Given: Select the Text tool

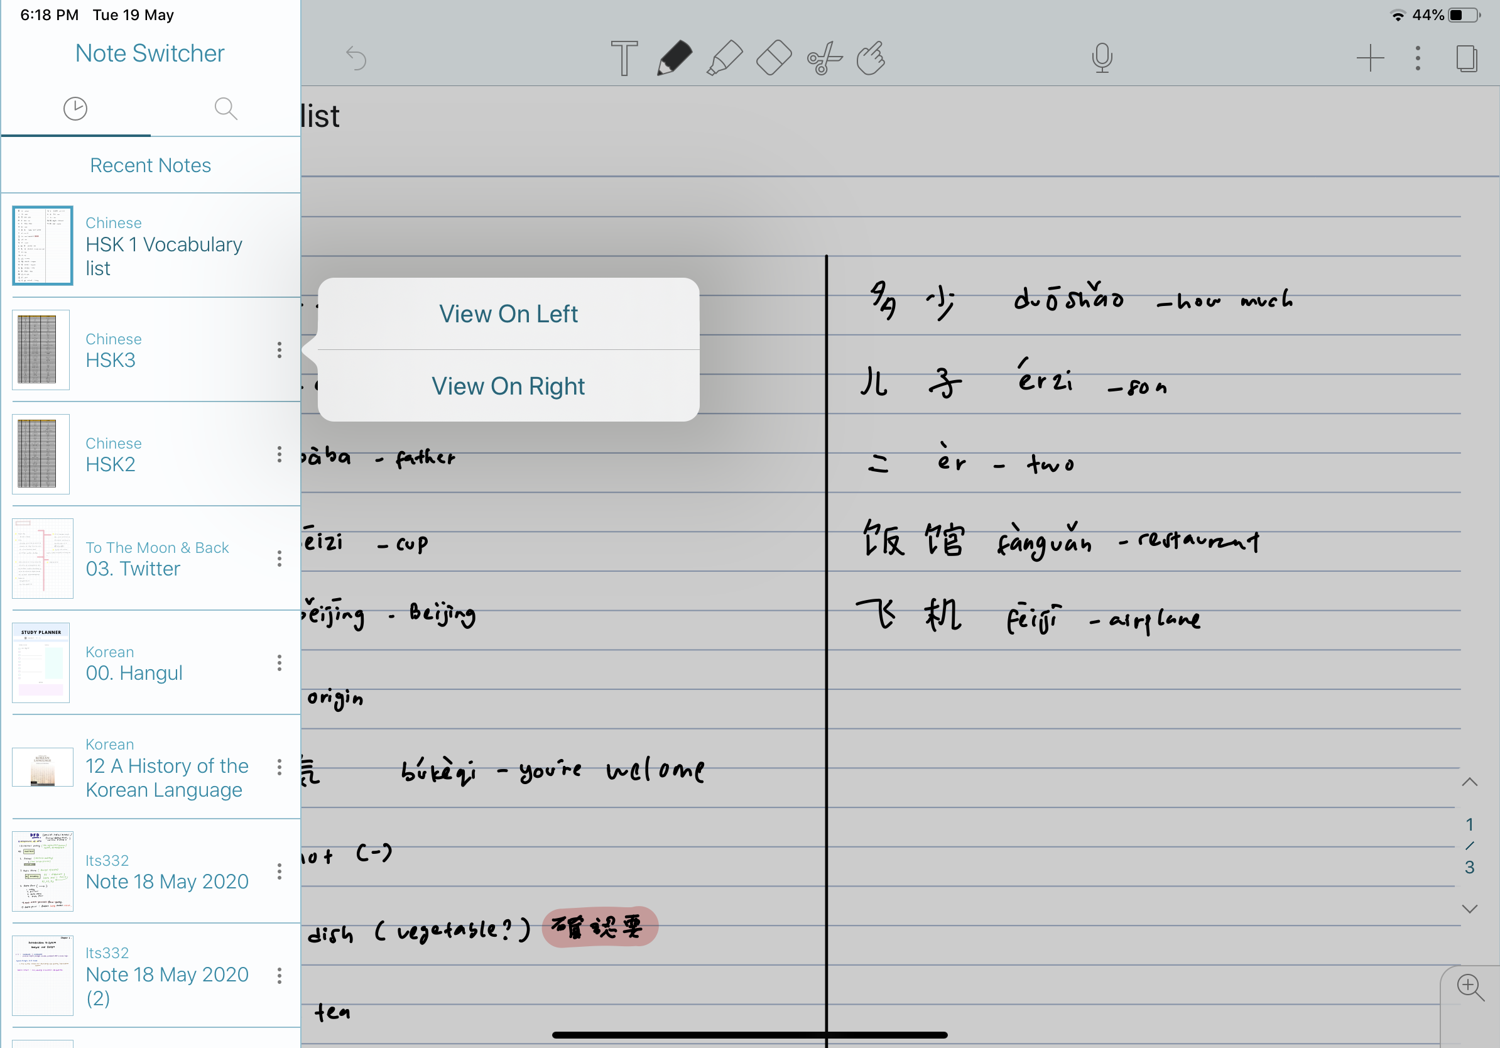Looking at the screenshot, I should coord(624,58).
